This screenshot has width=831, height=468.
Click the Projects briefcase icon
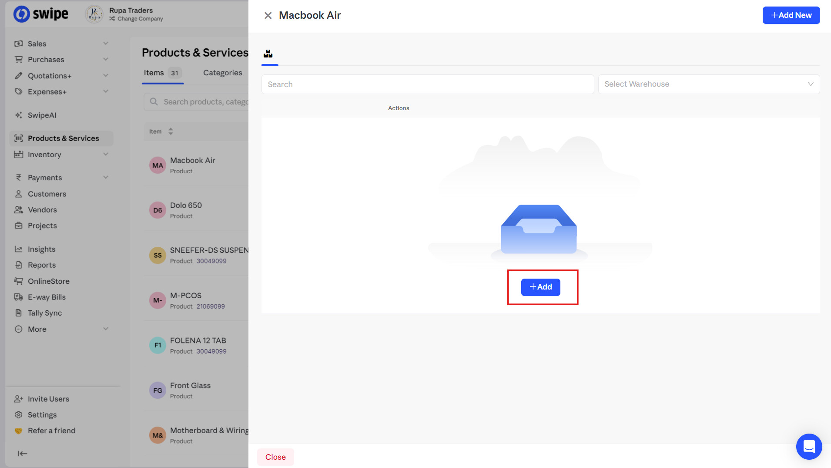18,226
